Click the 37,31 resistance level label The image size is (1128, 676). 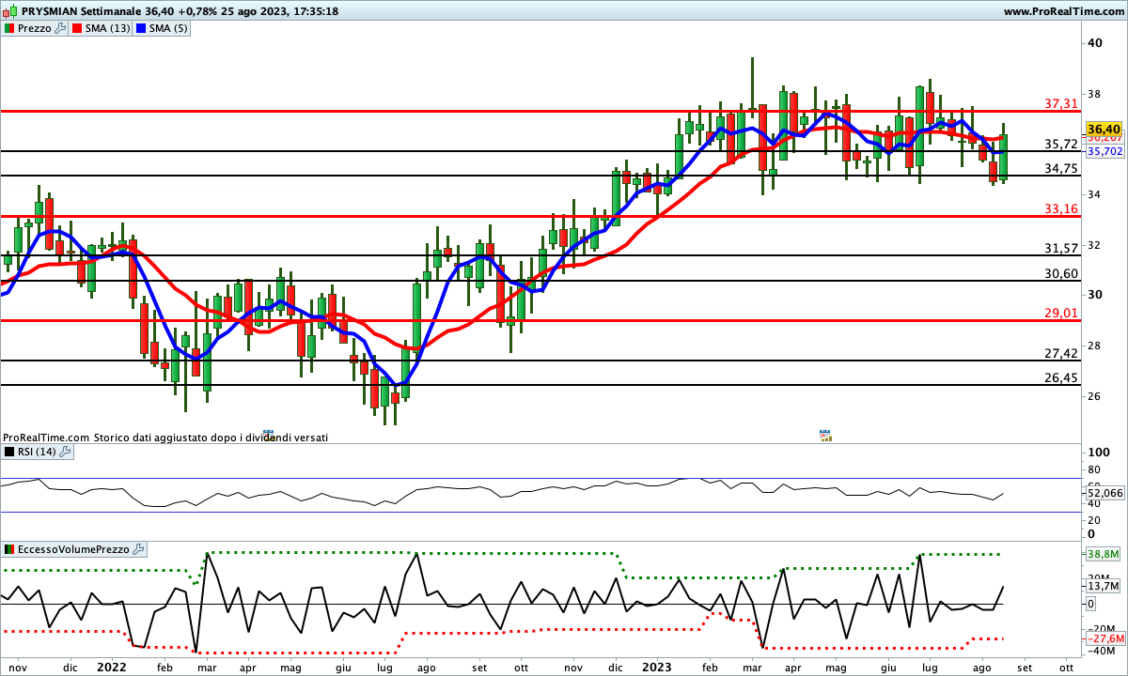tap(1061, 103)
